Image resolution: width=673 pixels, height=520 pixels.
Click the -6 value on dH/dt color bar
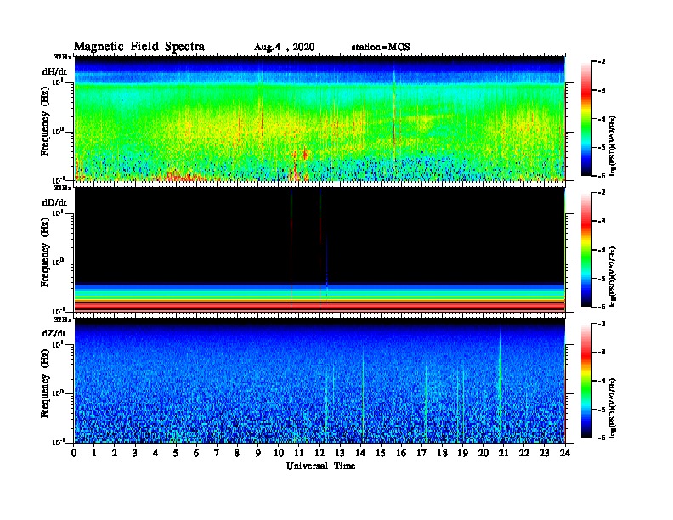[602, 176]
